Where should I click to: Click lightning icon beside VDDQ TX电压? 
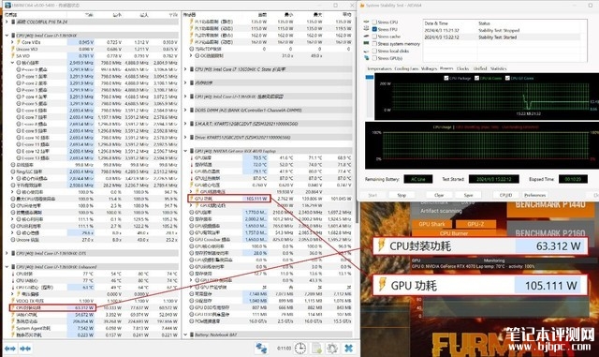pyautogui.click(x=12, y=301)
